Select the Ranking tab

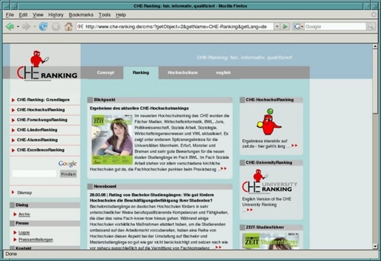click(141, 73)
